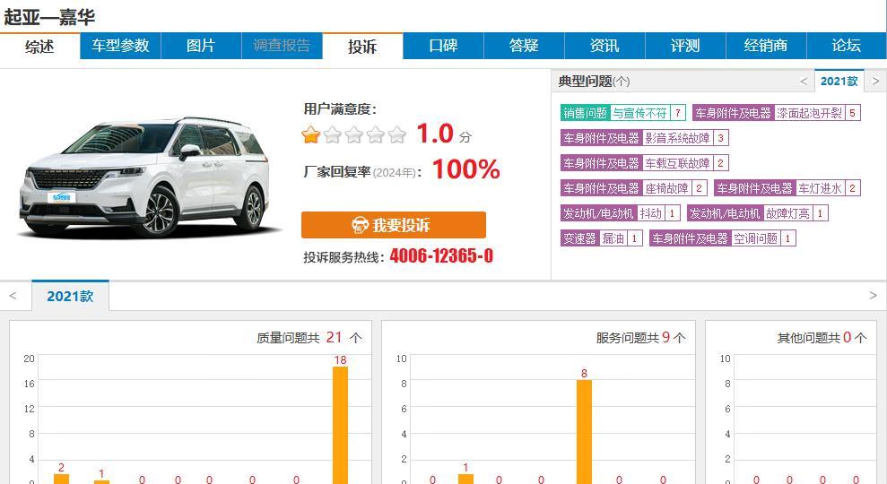Click the 其他问题共 0 个 heading

822,338
